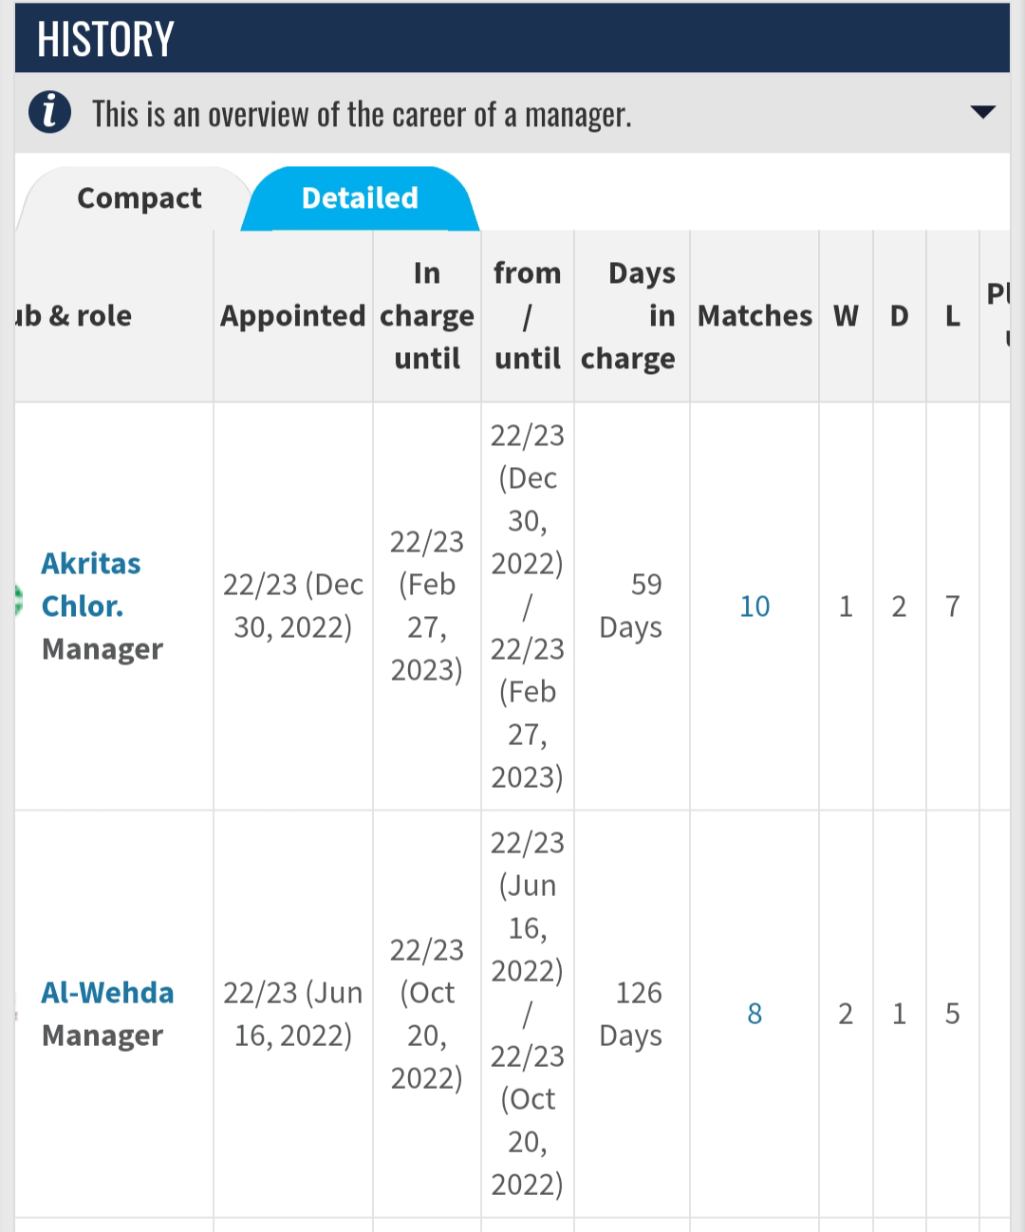The image size is (1025, 1232).
Task: Open the 8 matches link for Al-Wehda
Action: pyautogui.click(x=755, y=1014)
